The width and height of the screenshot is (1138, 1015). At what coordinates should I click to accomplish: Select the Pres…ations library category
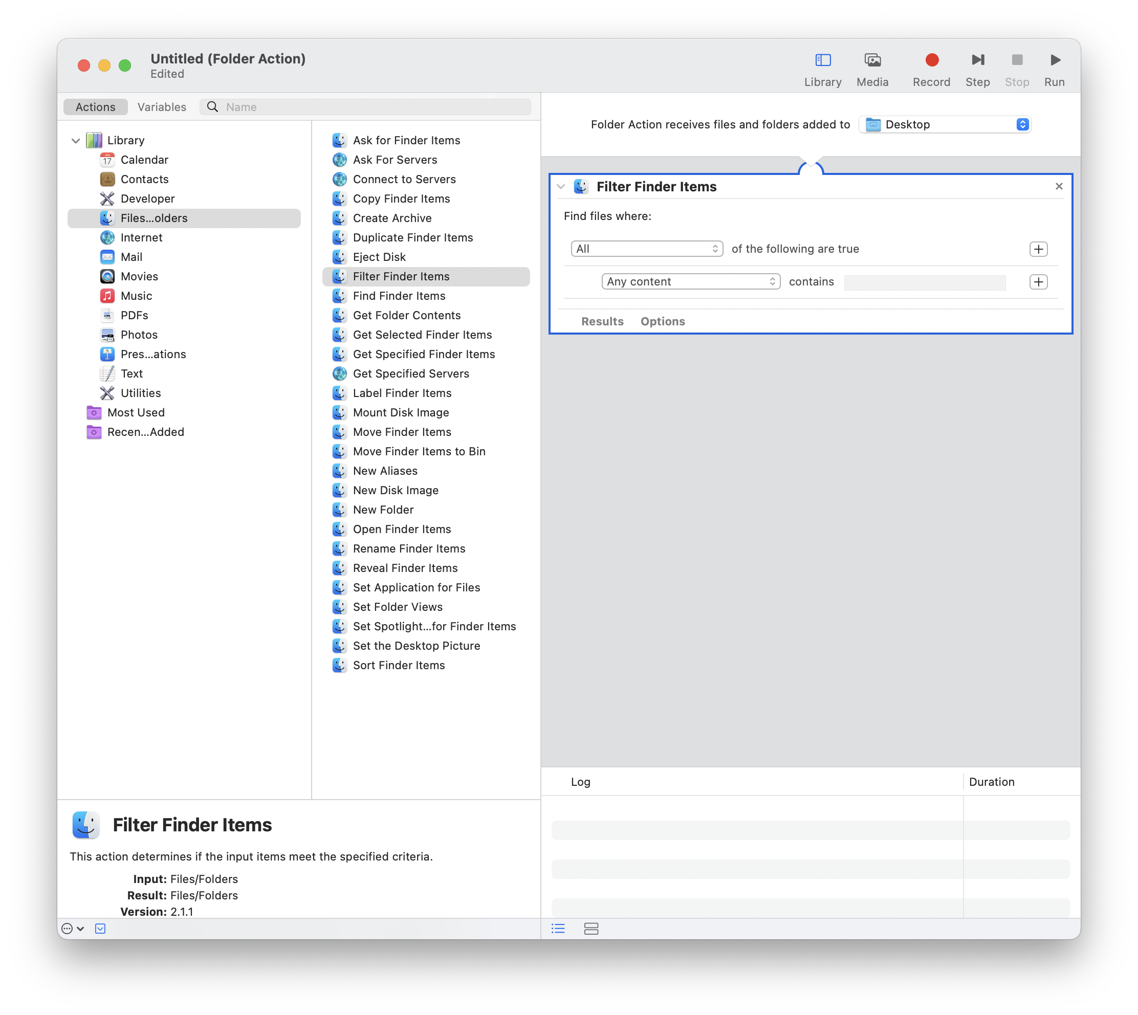(153, 354)
